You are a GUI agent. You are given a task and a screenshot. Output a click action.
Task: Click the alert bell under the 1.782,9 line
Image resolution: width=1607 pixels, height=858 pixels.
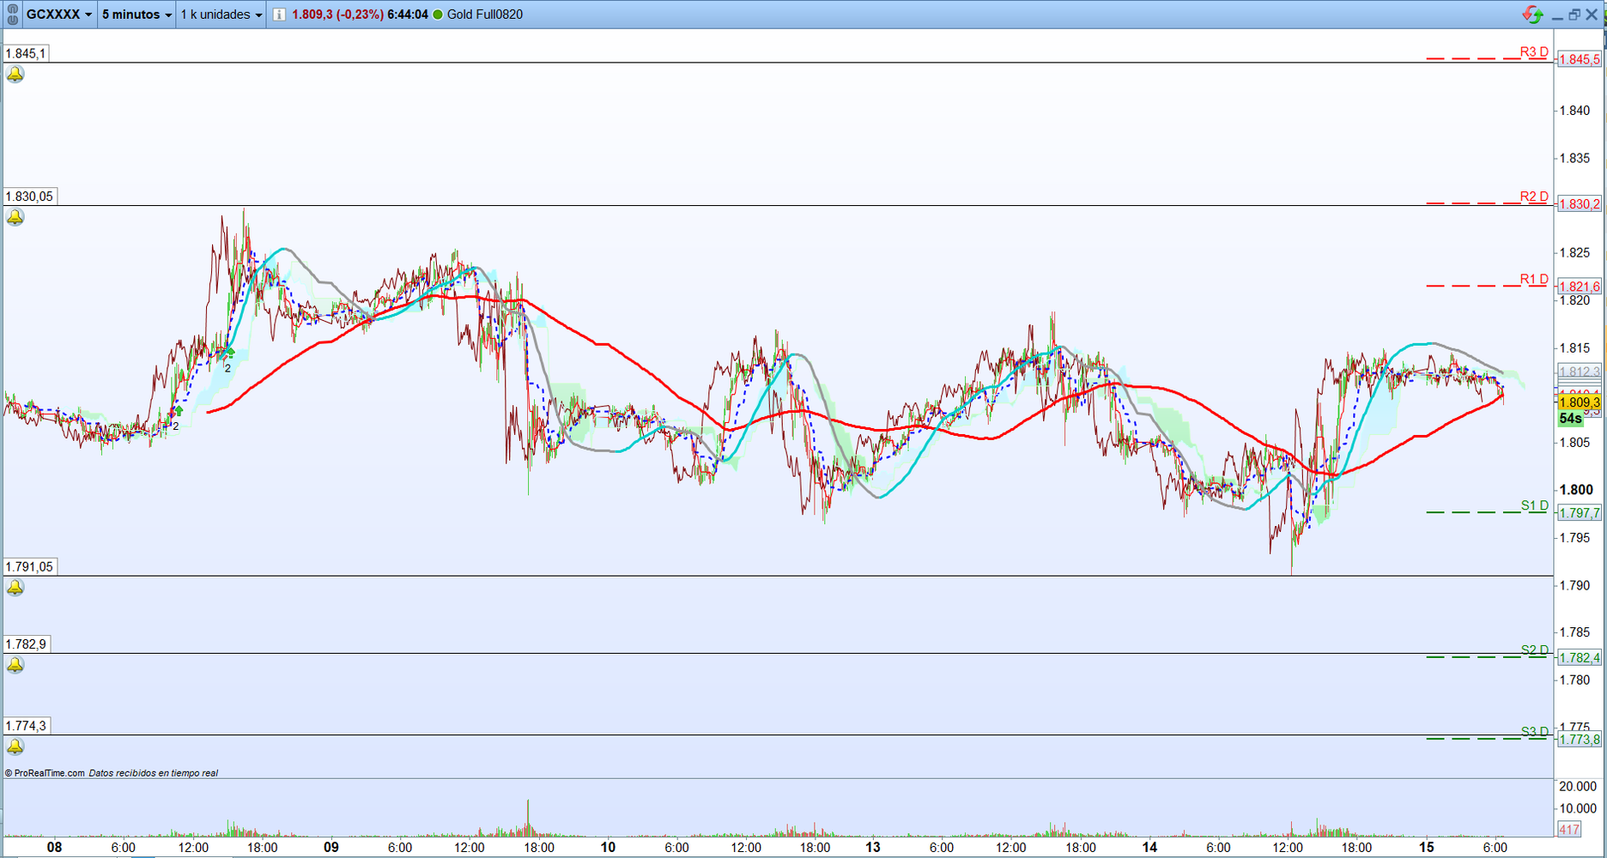point(15,665)
